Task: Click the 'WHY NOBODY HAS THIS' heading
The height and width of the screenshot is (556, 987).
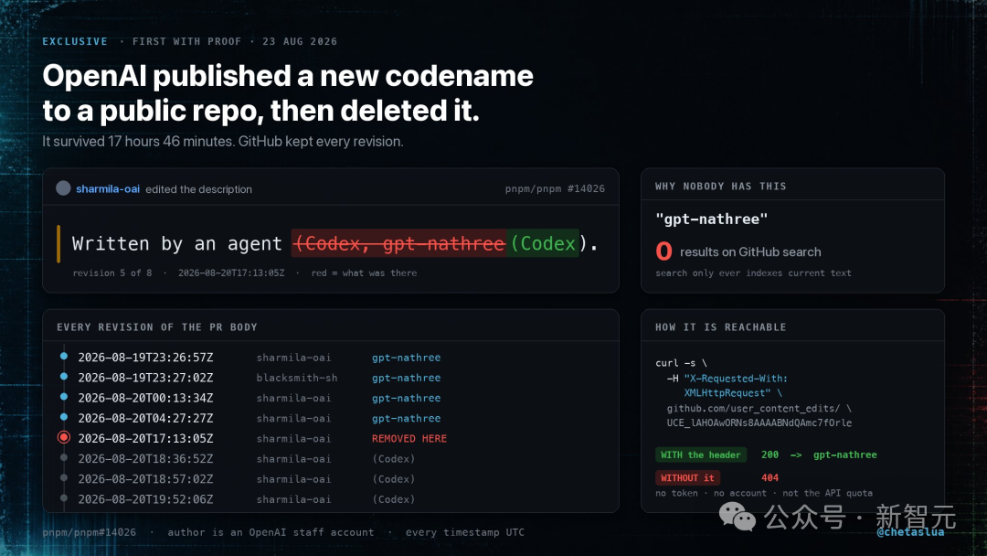Action: 721,187
